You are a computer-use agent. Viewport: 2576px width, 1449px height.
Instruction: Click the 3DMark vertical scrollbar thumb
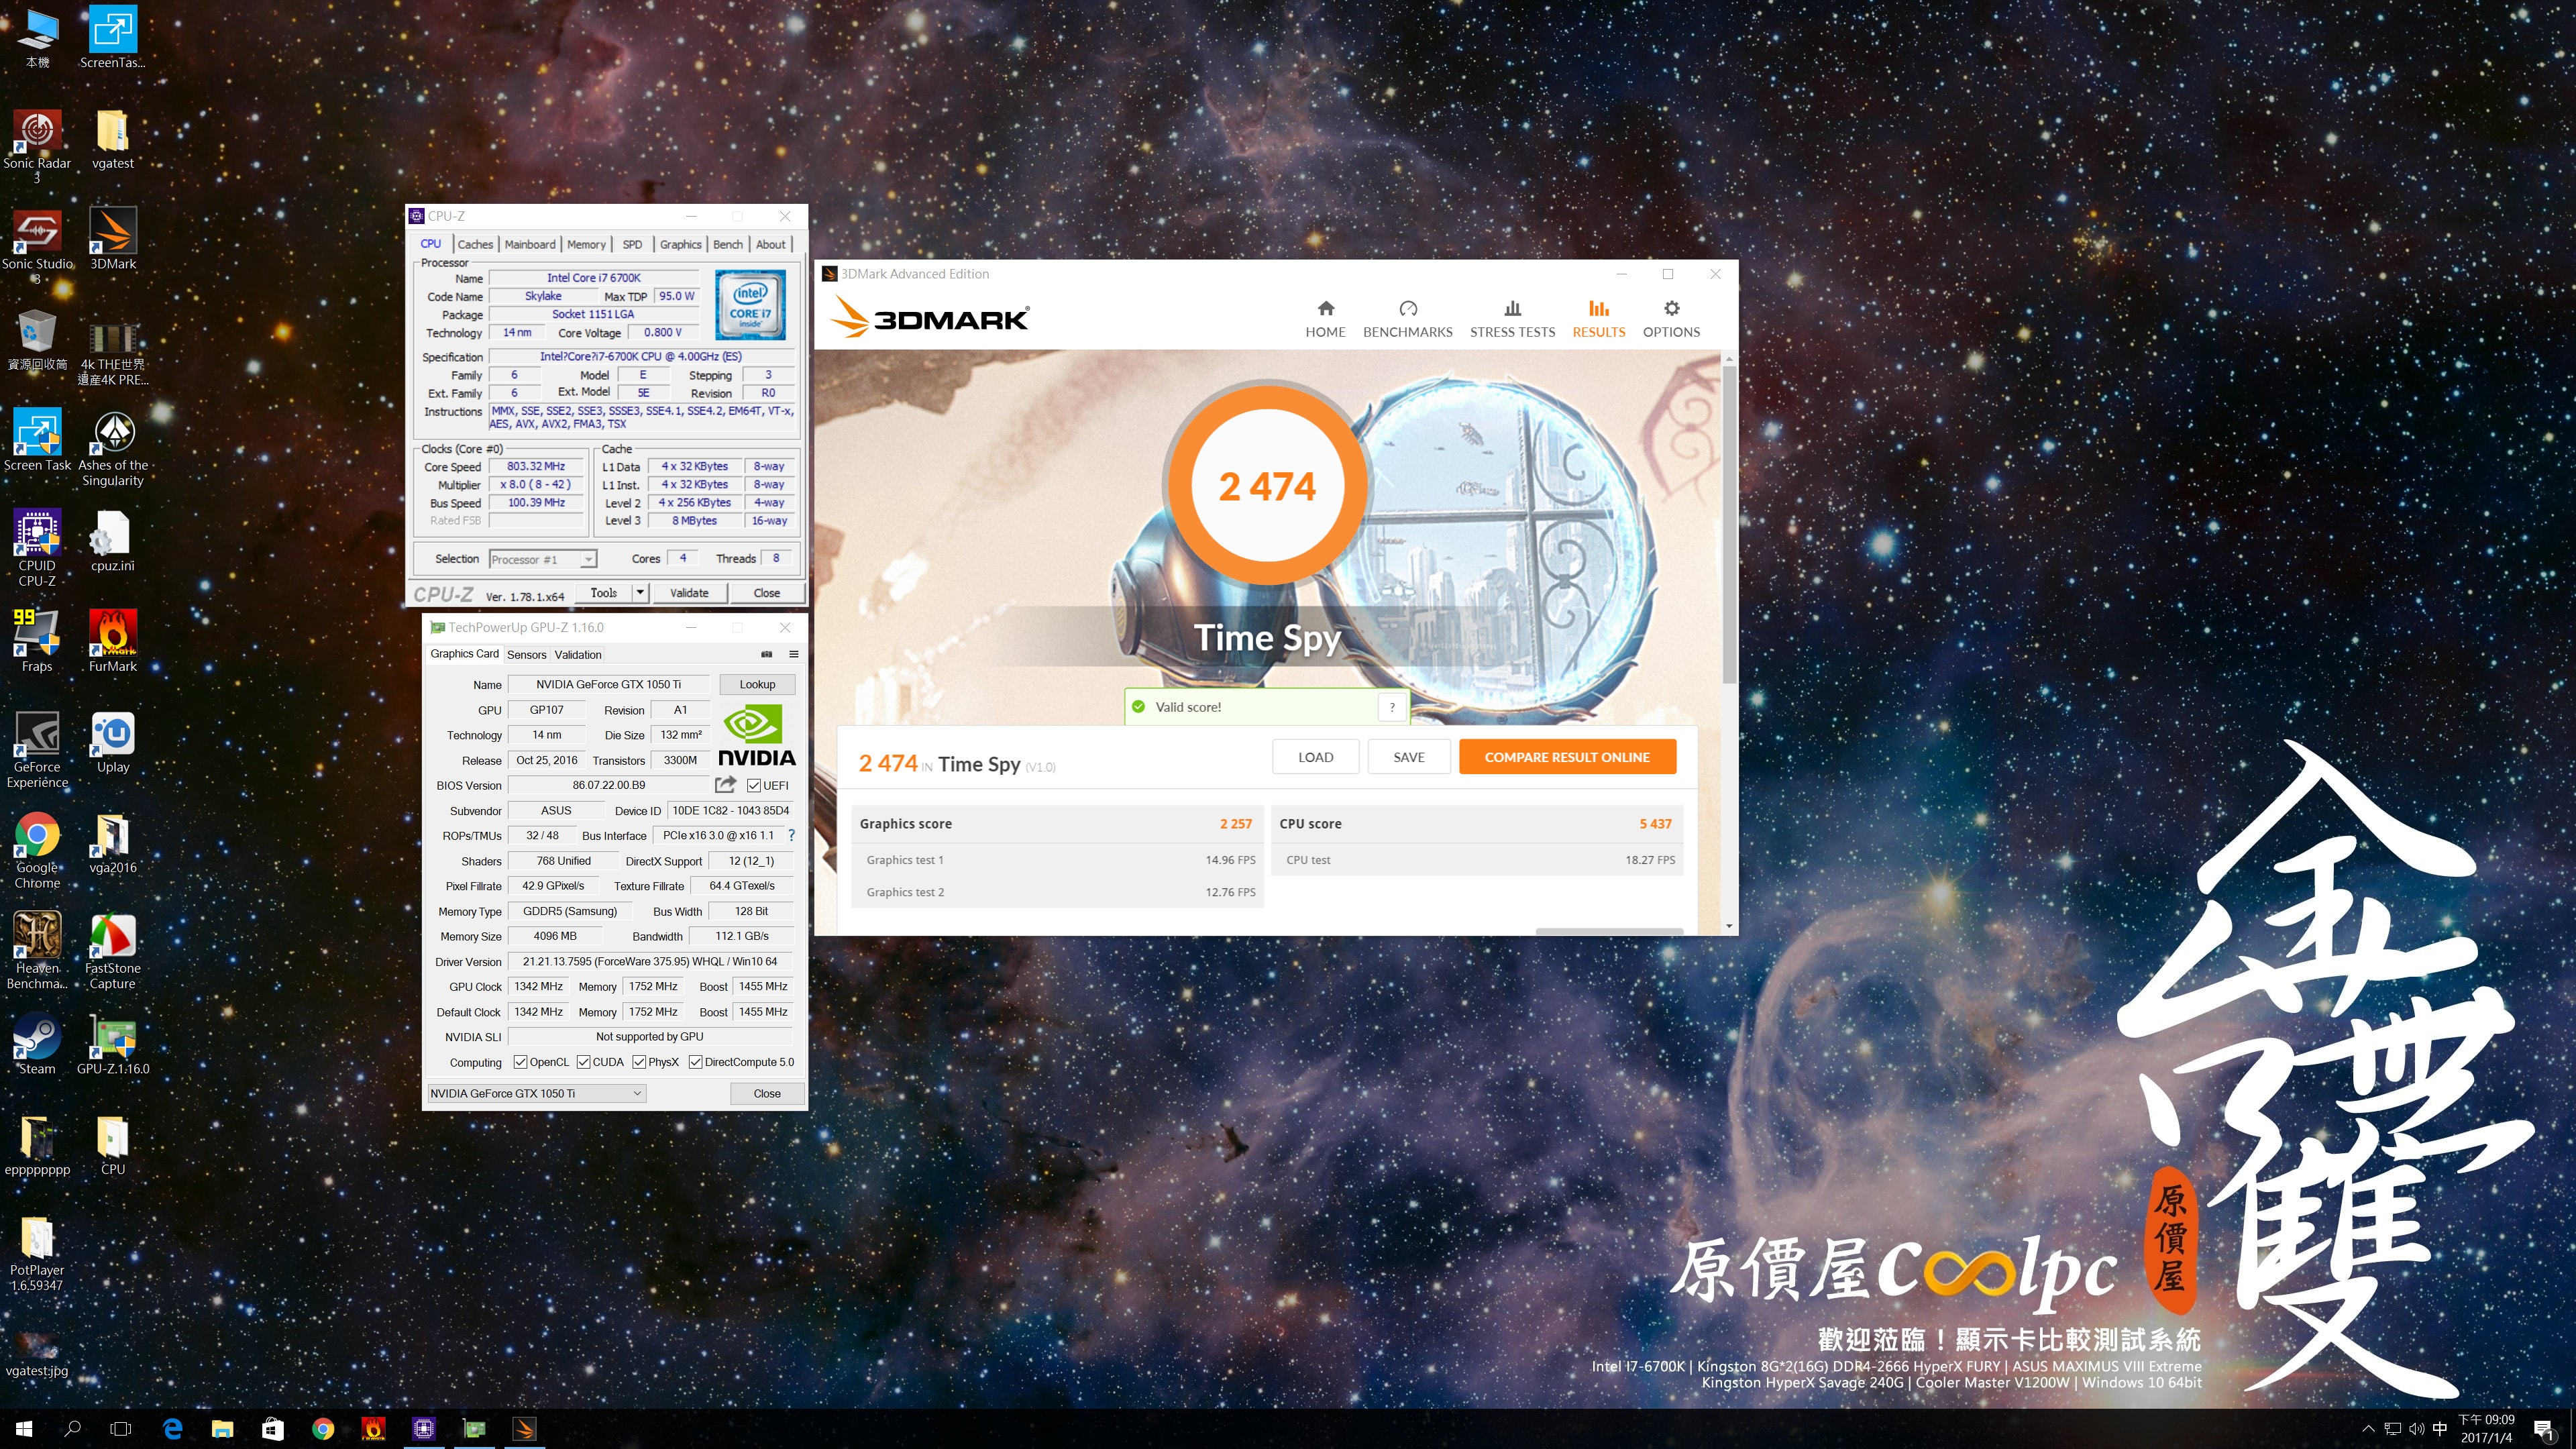coord(1729,525)
